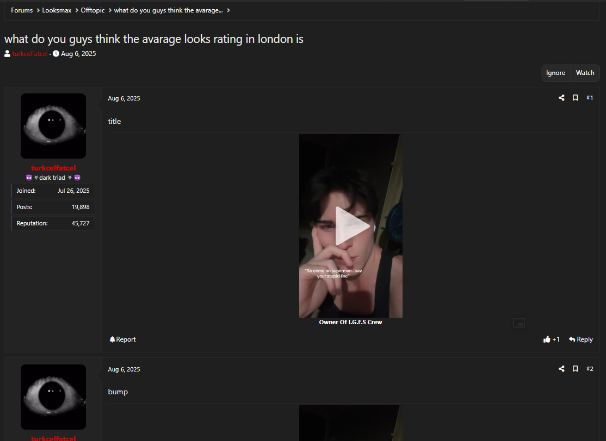Go to Looksmax breadcrumb
Viewport: 606px width, 441px height.
[57, 10]
